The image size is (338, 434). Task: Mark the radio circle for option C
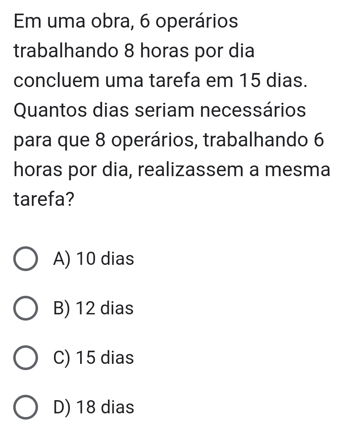[26, 358]
